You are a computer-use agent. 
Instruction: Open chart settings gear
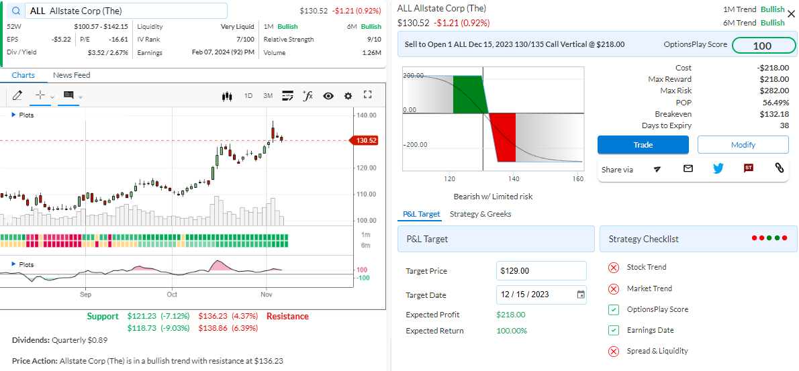(x=348, y=96)
